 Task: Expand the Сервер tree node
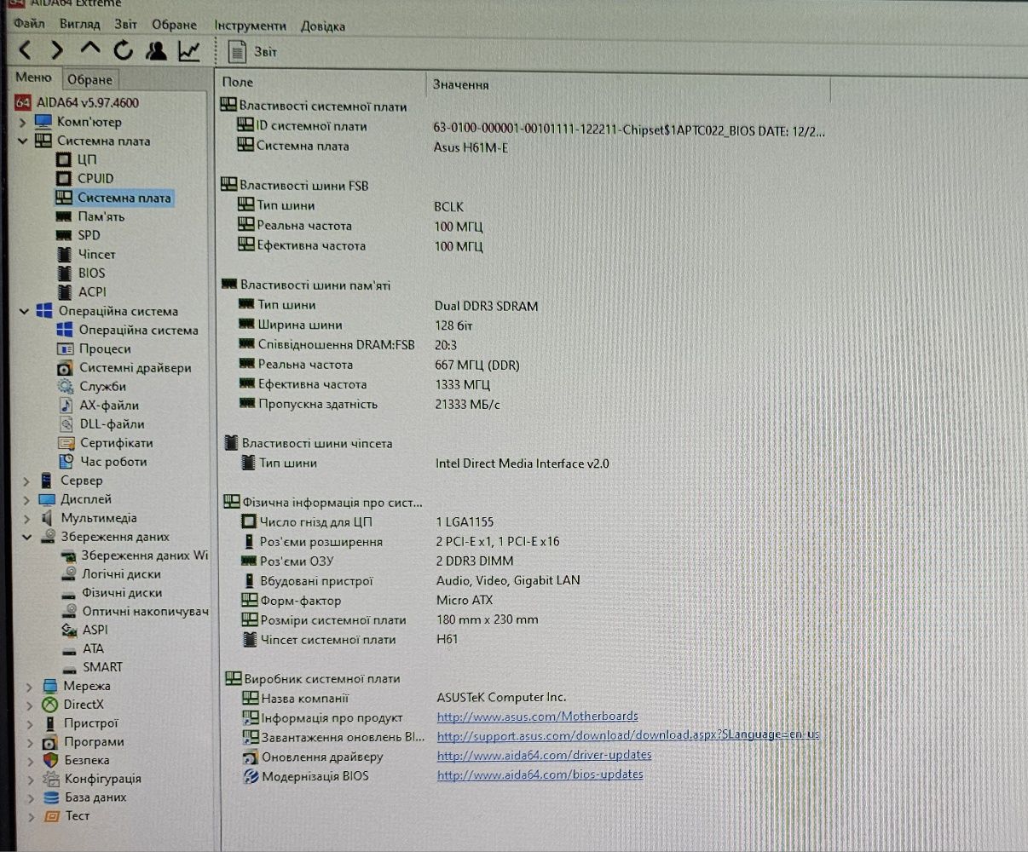[26, 481]
